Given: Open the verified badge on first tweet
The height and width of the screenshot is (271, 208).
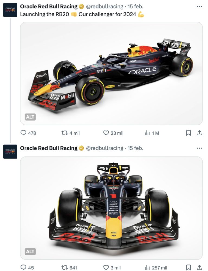Looking at the screenshot, I should tap(81, 6).
